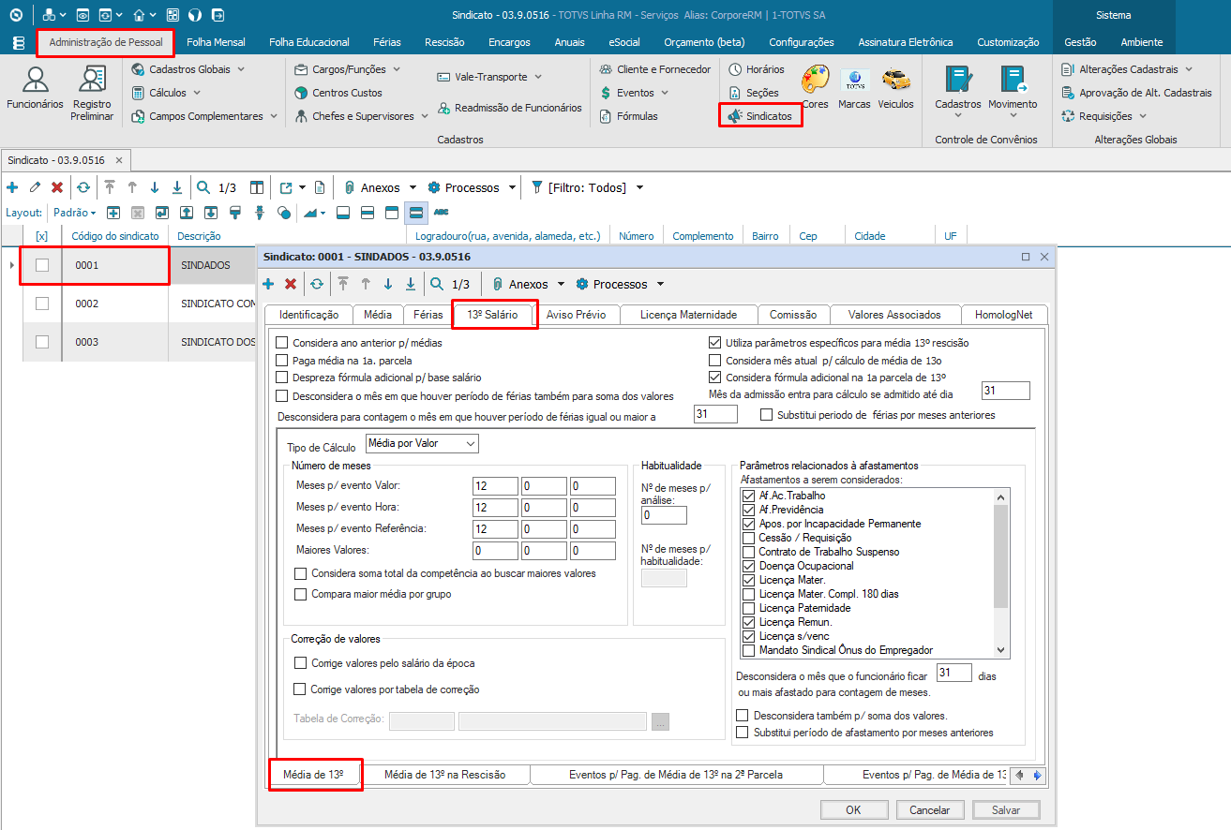Viewport: 1231px width, 830px height.
Task: Uncheck Utiliza parâmetros específicos para média 13º rescisão
Action: click(715, 343)
